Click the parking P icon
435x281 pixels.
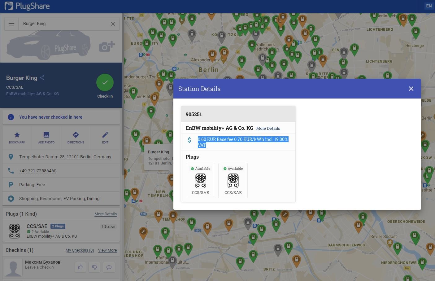[x=11, y=185]
